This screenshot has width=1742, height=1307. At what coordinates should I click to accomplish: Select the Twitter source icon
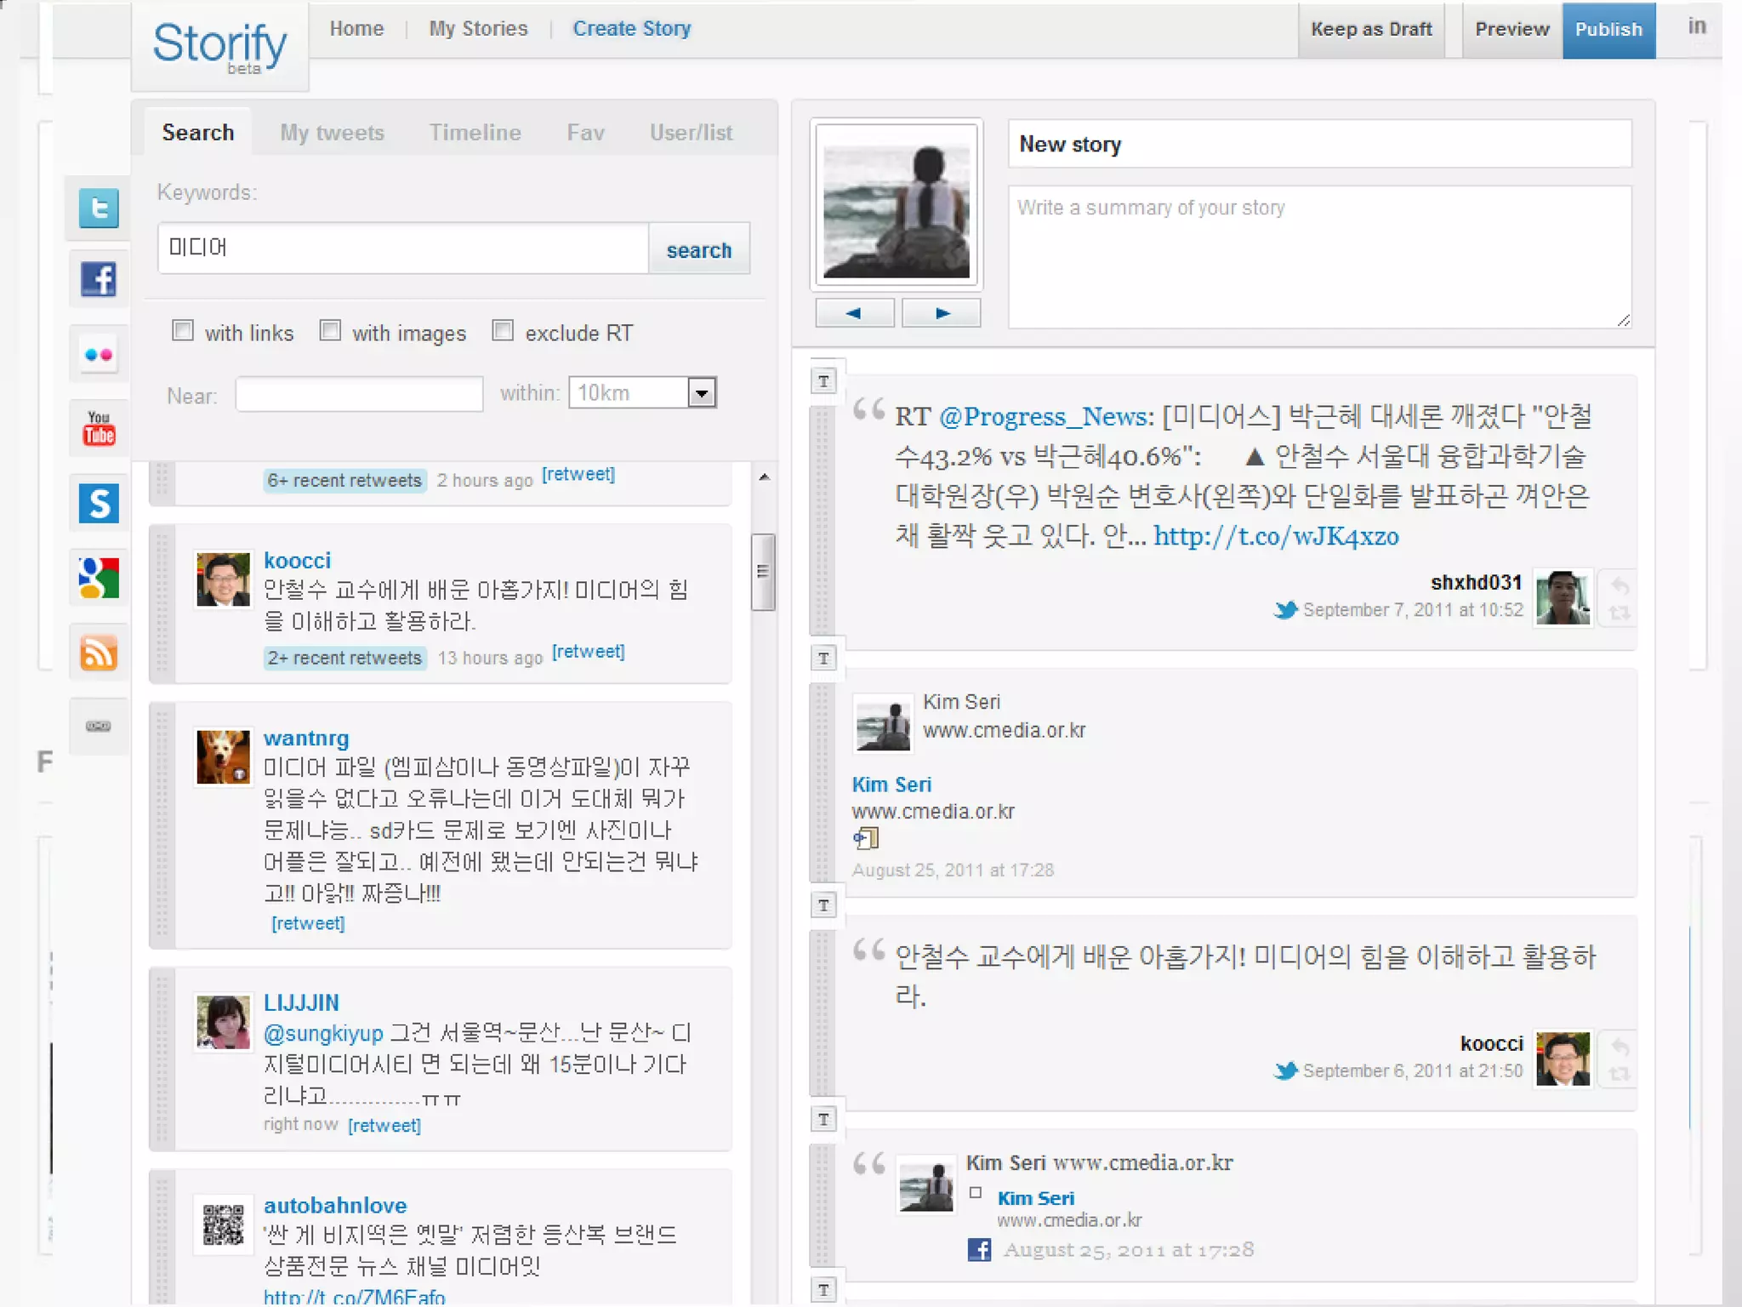tap(99, 208)
